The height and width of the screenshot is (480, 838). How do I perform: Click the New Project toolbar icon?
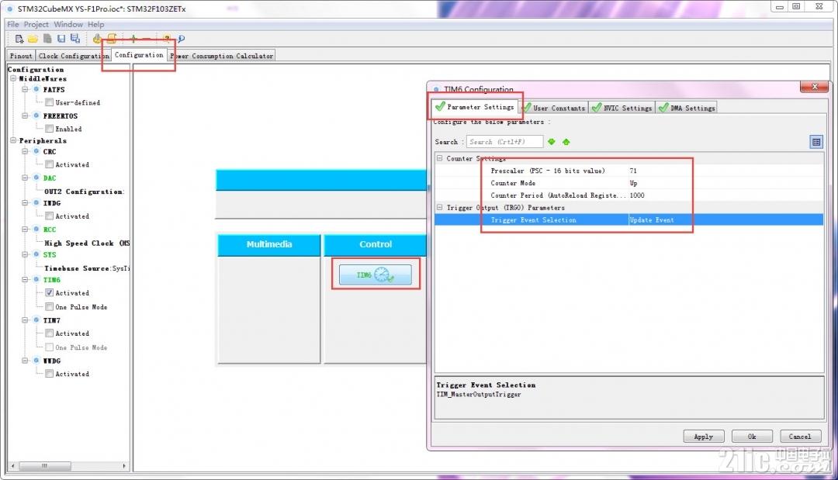pos(19,39)
